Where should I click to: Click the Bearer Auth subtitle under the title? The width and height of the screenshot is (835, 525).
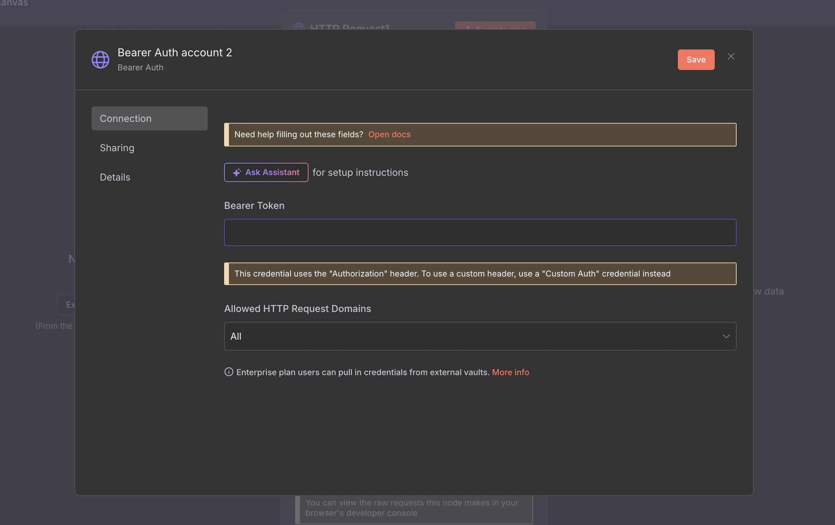click(140, 68)
